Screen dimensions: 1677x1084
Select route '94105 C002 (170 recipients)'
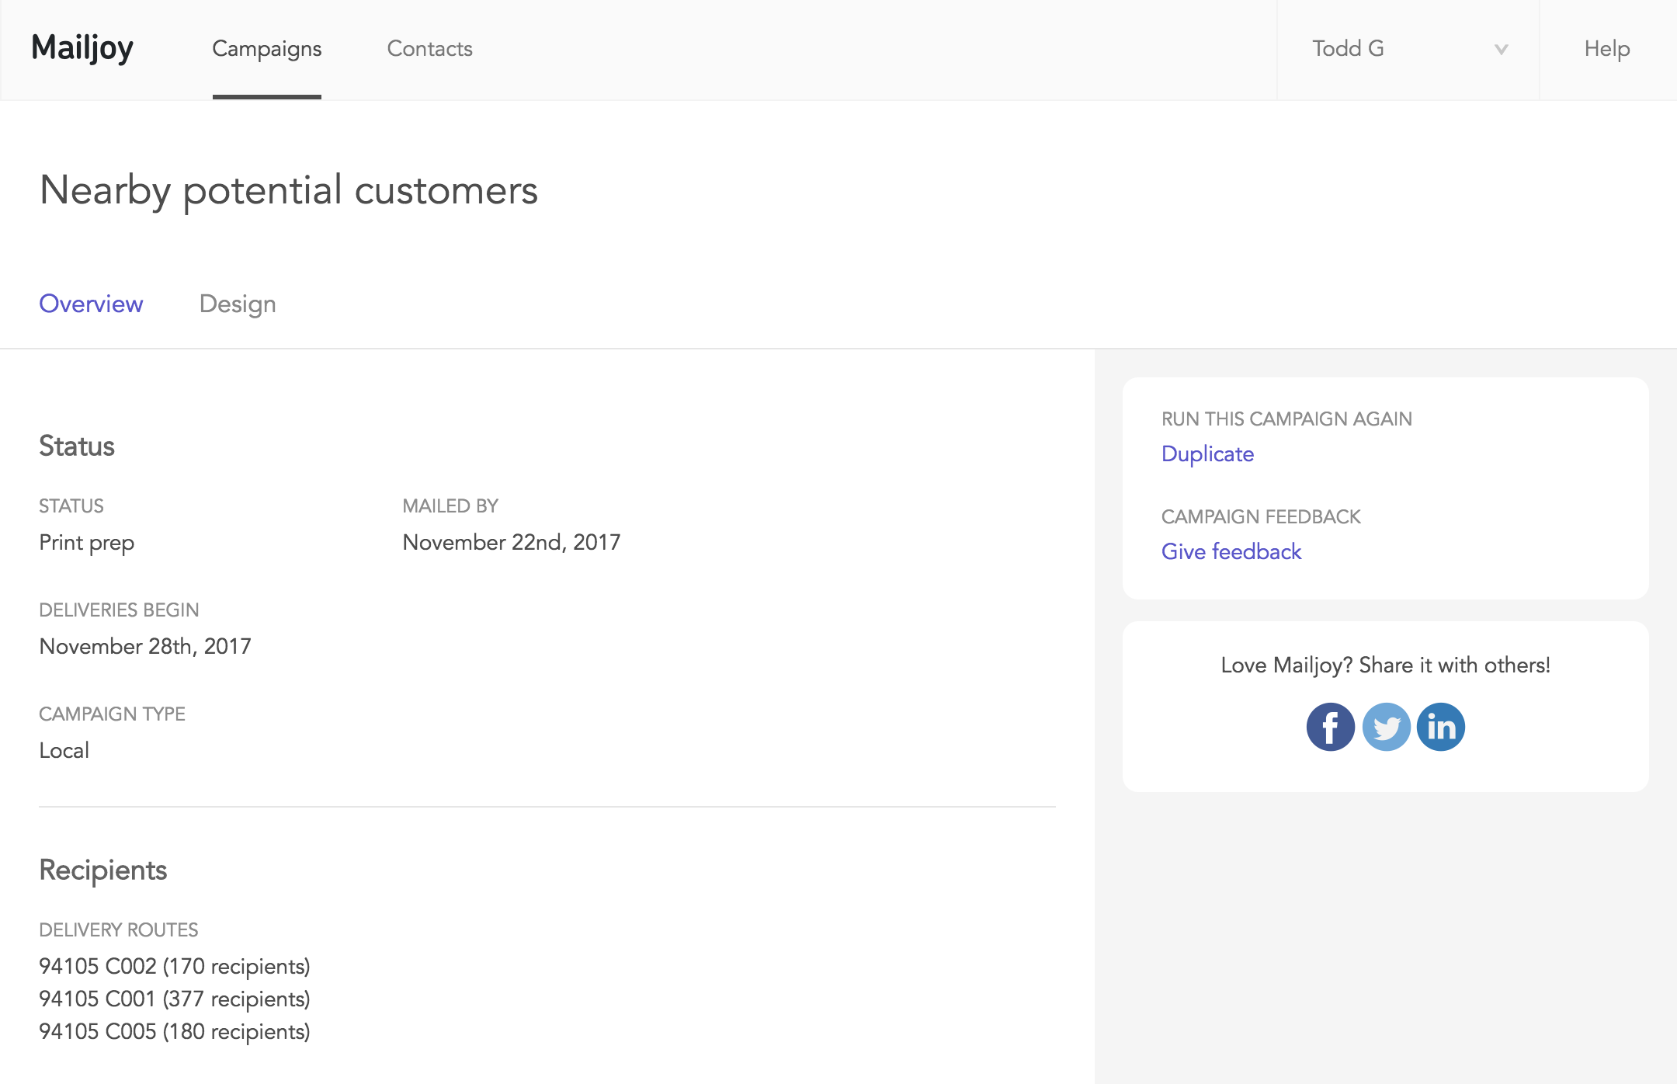pyautogui.click(x=175, y=967)
